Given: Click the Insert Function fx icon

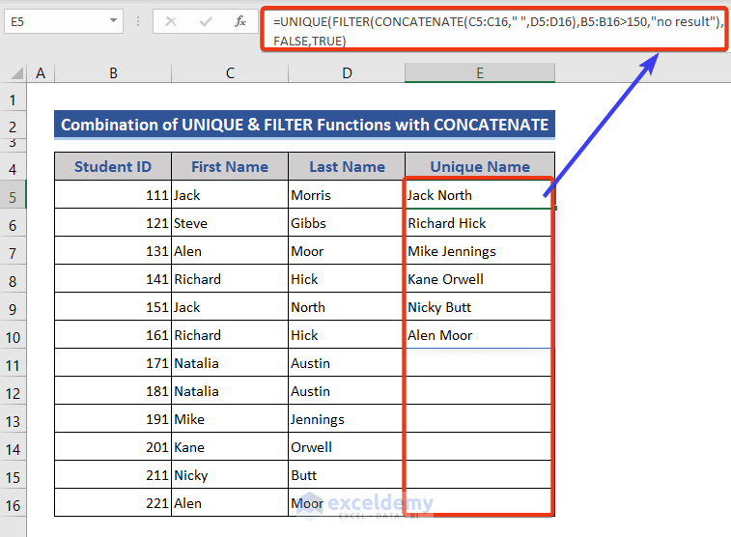Looking at the screenshot, I should click(x=240, y=21).
